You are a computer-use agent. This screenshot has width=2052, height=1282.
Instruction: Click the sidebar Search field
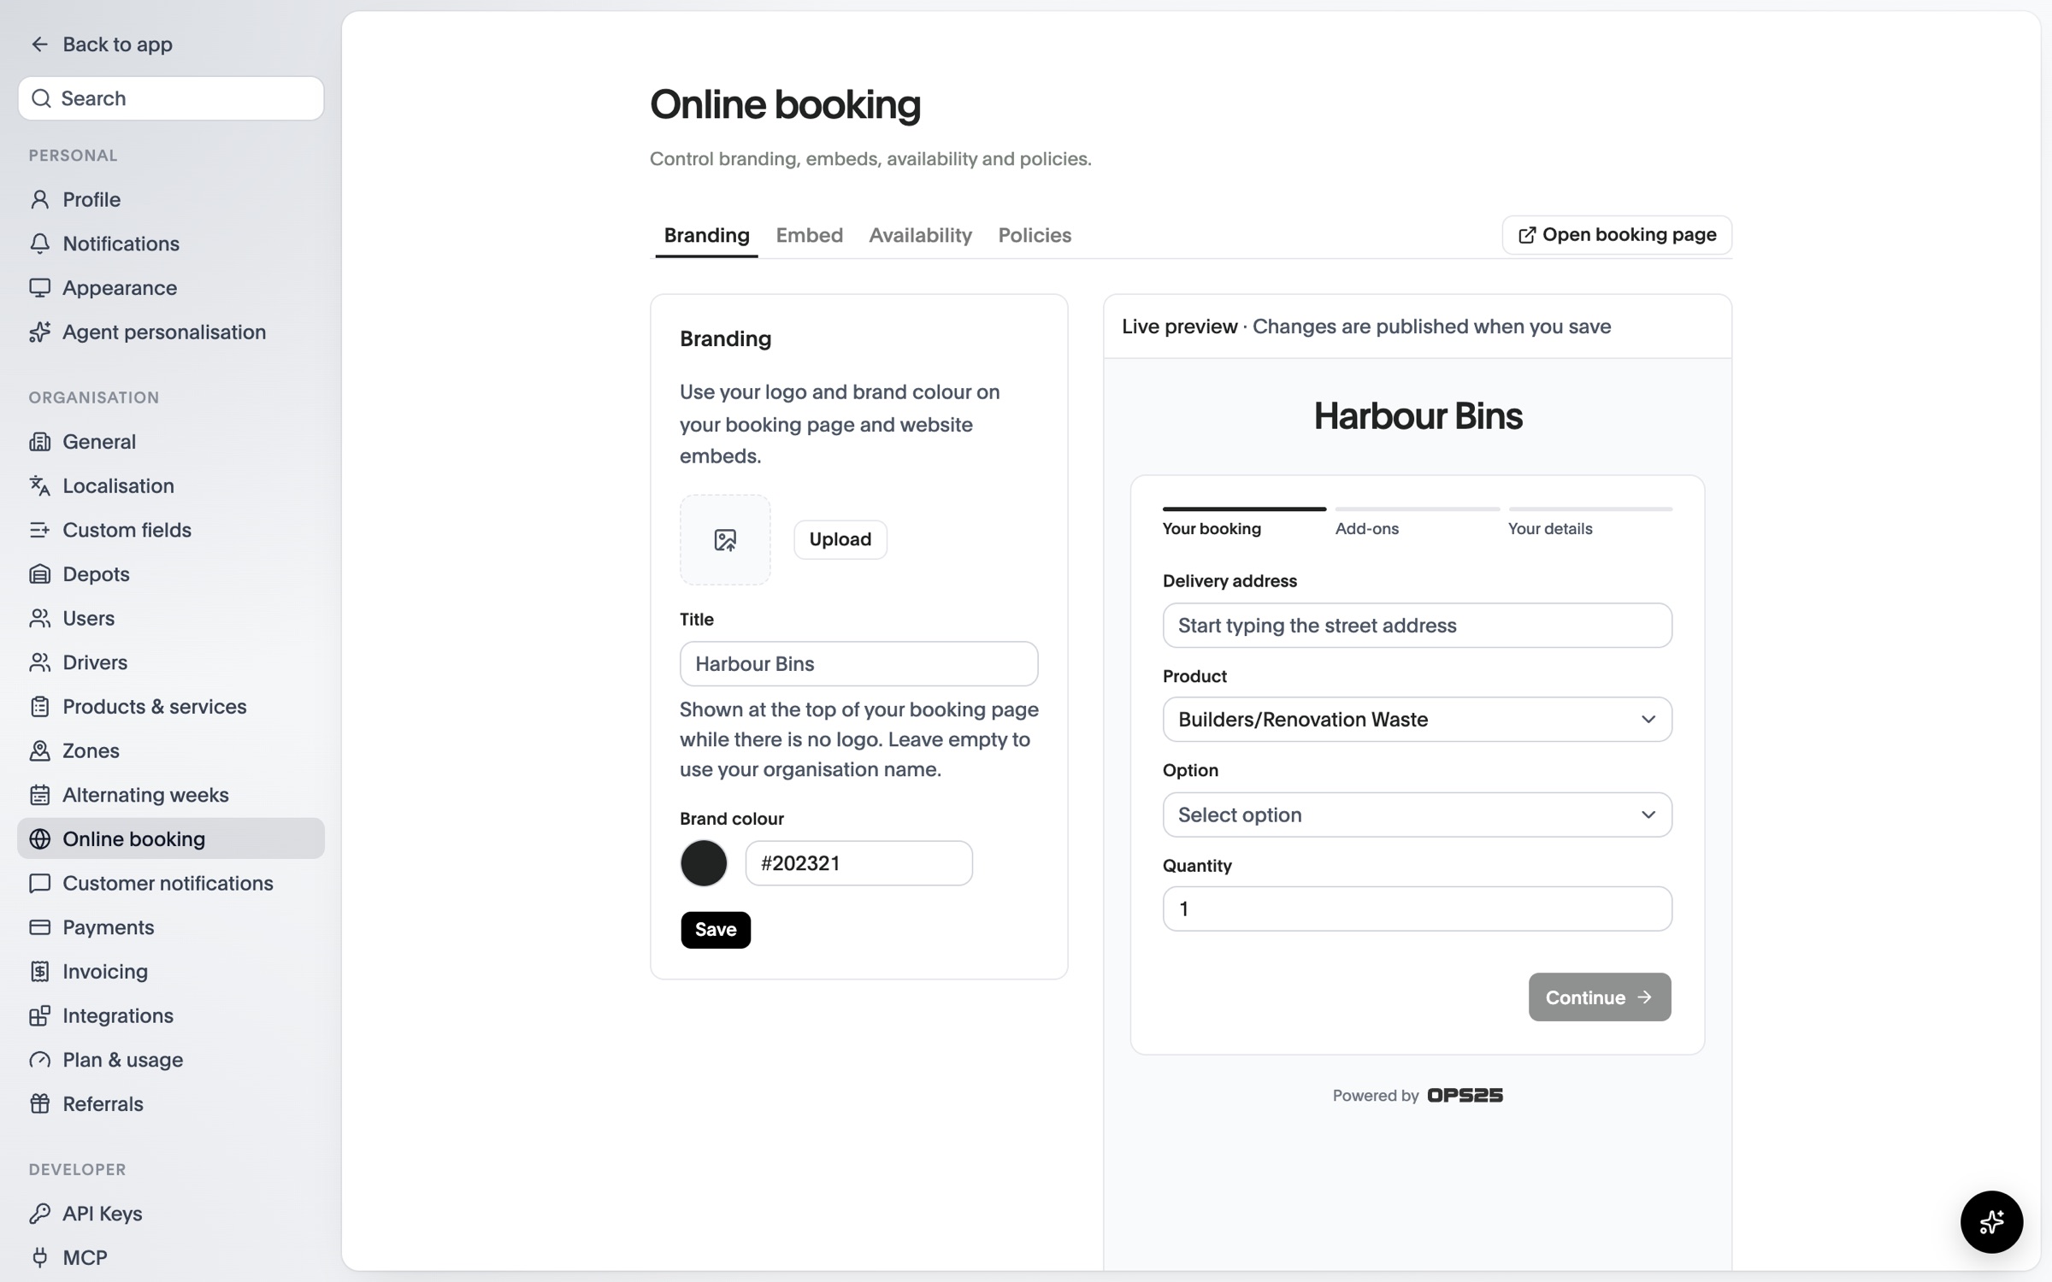click(x=171, y=98)
